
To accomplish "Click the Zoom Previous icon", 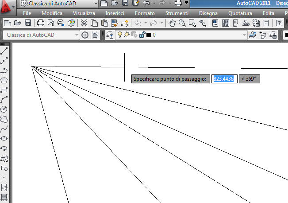I will (x=203, y=23).
